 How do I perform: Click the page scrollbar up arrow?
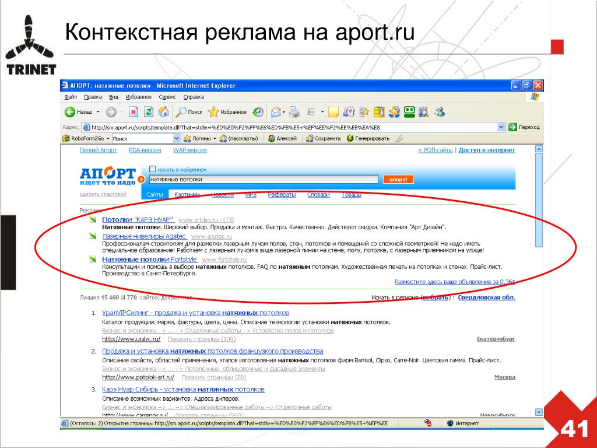pos(539,149)
